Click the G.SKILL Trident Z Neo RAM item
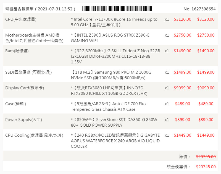 [115, 56]
